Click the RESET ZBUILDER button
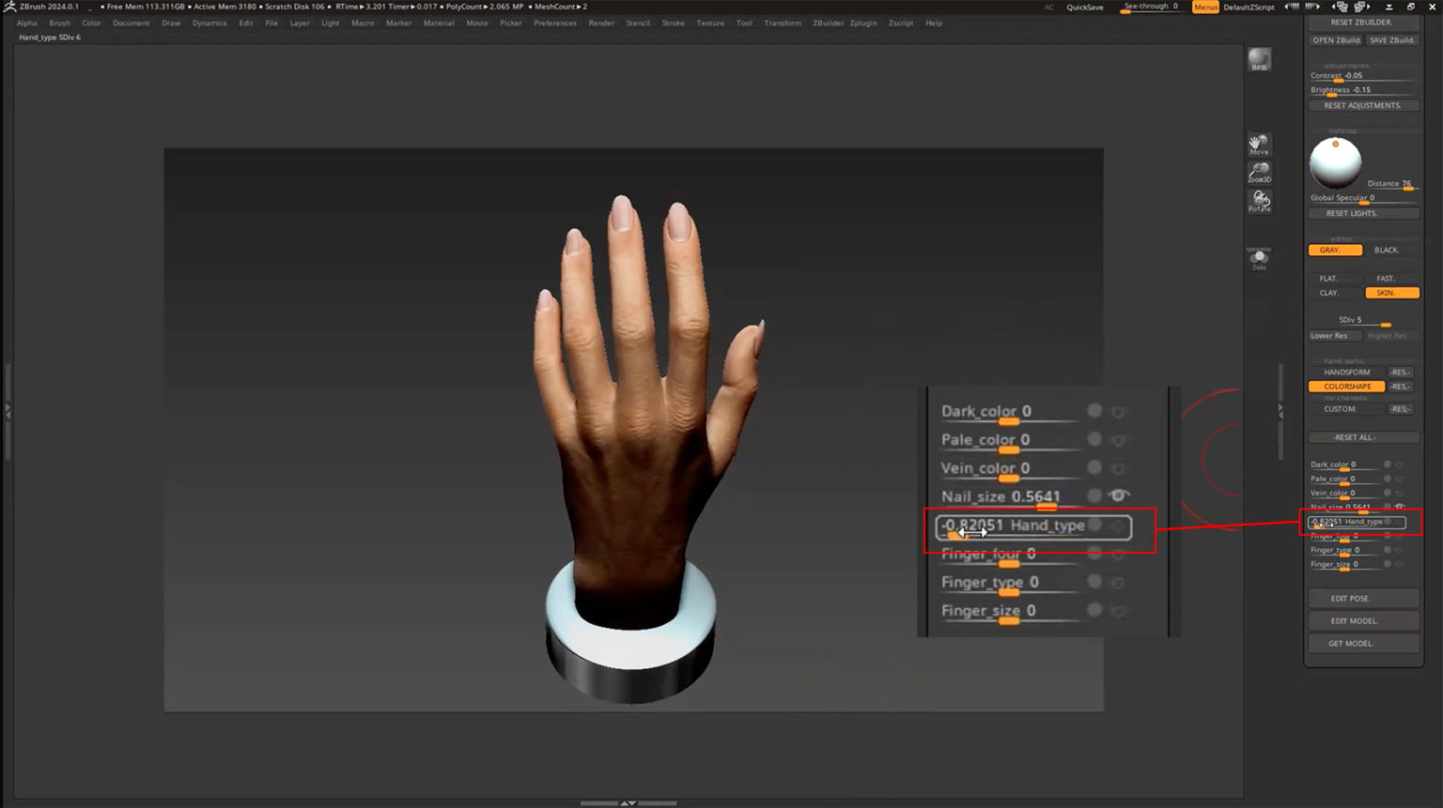 (x=1363, y=22)
